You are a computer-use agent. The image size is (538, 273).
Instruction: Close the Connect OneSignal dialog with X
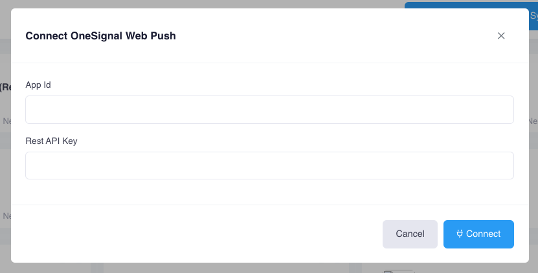(501, 35)
